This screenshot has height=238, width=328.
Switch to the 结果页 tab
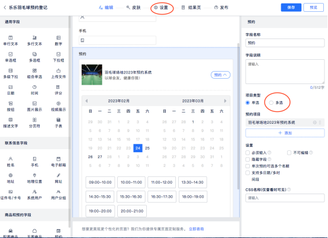[191, 8]
